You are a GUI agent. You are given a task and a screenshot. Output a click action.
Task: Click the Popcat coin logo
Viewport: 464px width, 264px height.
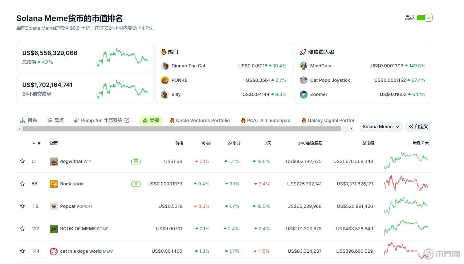click(54, 206)
